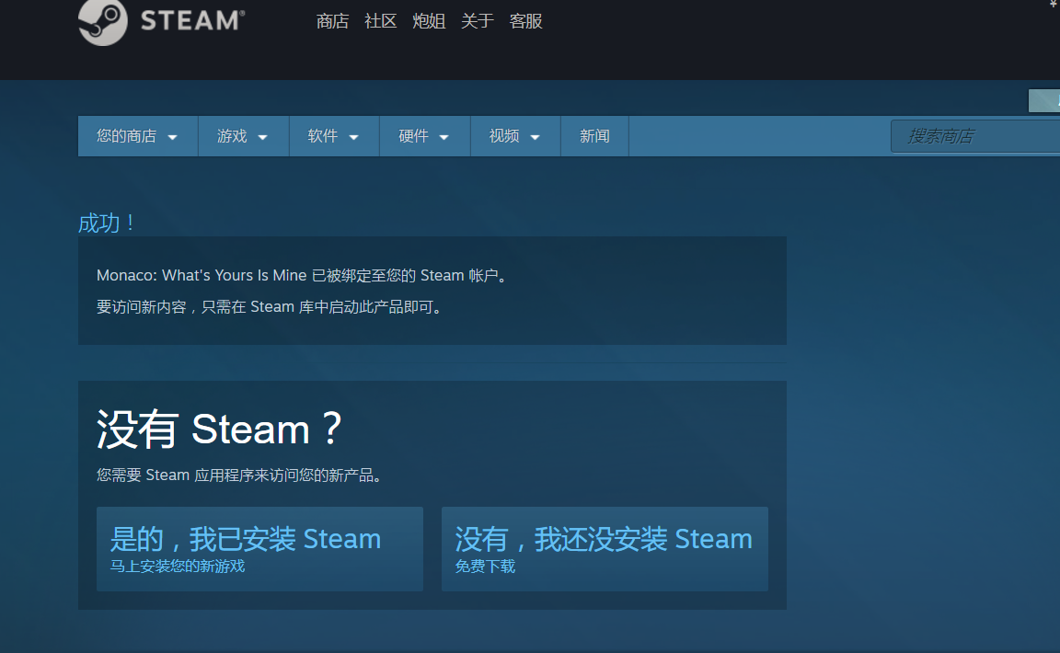The width and height of the screenshot is (1060, 653).
Task: Open the 硬件 dropdown menu
Action: [x=423, y=136]
